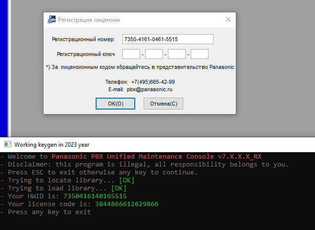The height and width of the screenshot is (230, 315).
Task: Click the Регистрационный ключ label
Action: click(x=86, y=55)
